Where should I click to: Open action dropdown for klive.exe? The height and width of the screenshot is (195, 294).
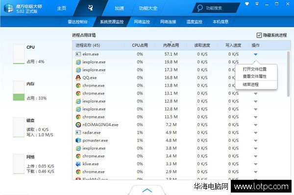(256, 164)
